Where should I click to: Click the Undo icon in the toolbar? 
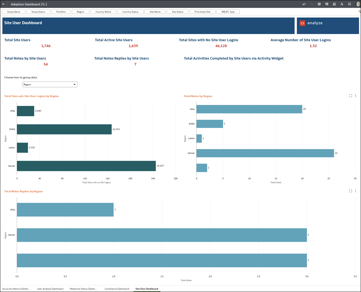coord(304,4)
